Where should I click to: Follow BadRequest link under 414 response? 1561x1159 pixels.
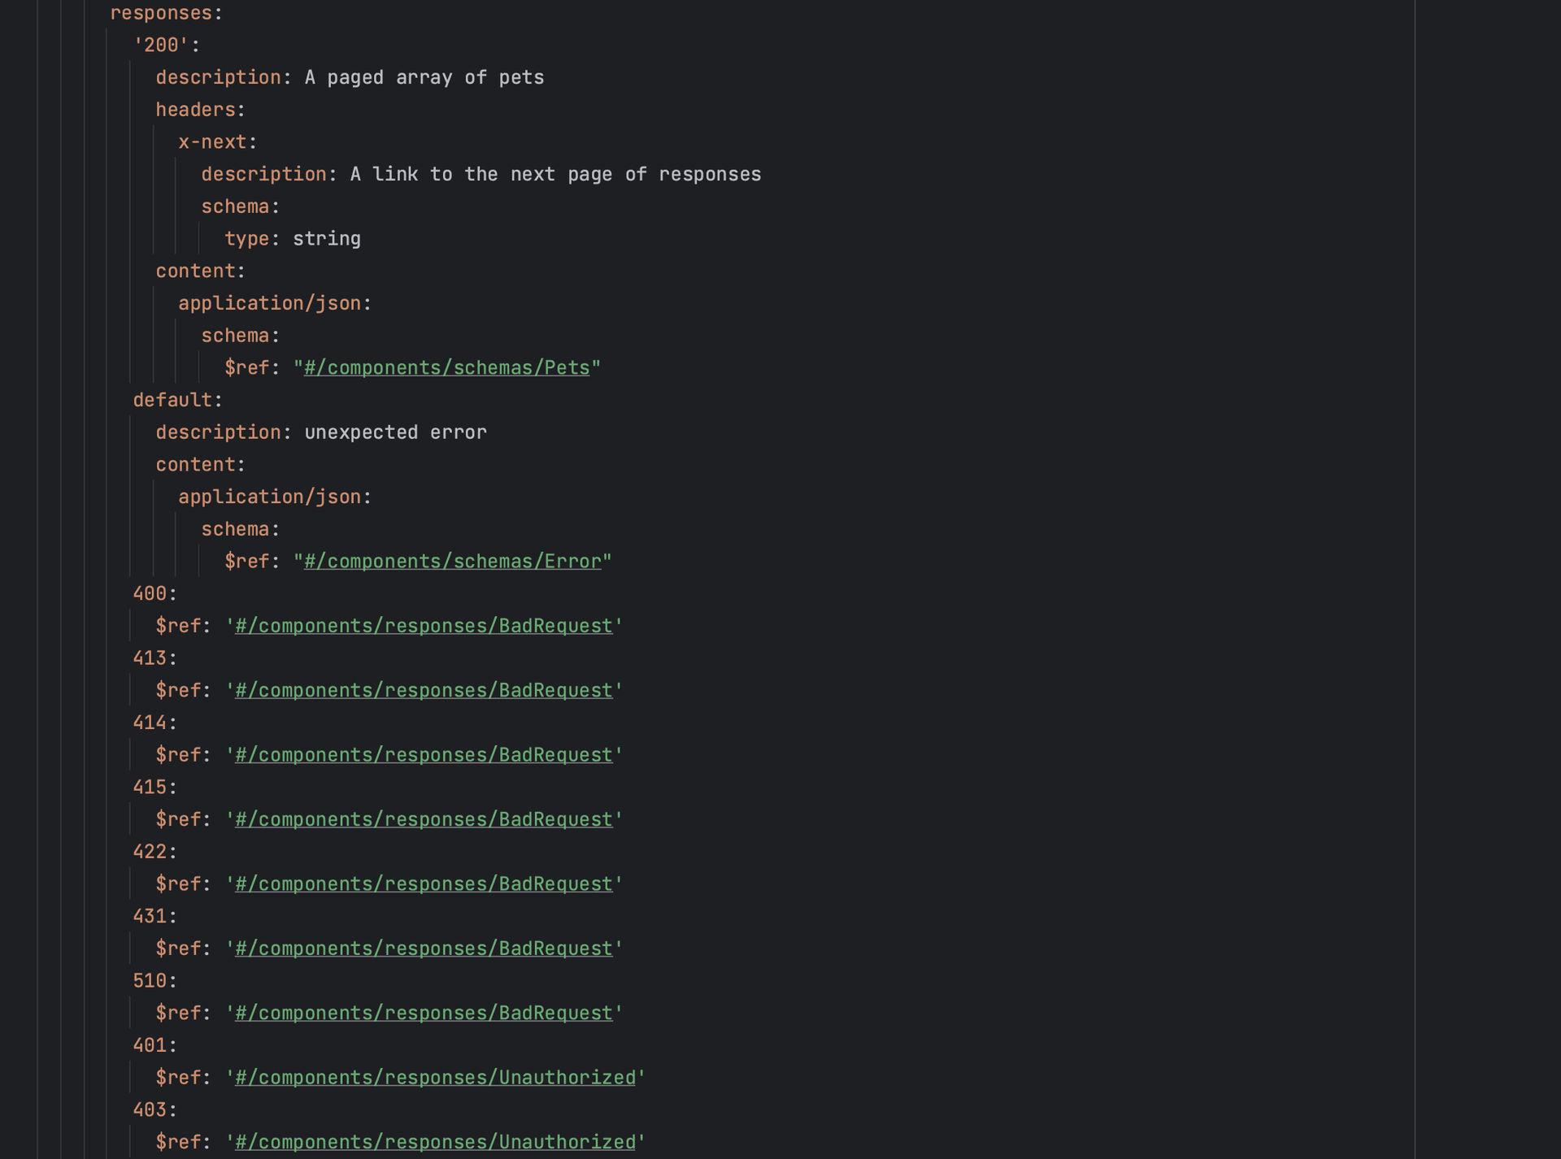424,755
